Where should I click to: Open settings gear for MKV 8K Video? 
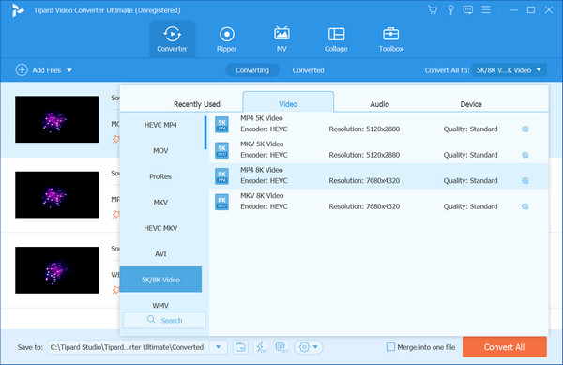(x=525, y=206)
